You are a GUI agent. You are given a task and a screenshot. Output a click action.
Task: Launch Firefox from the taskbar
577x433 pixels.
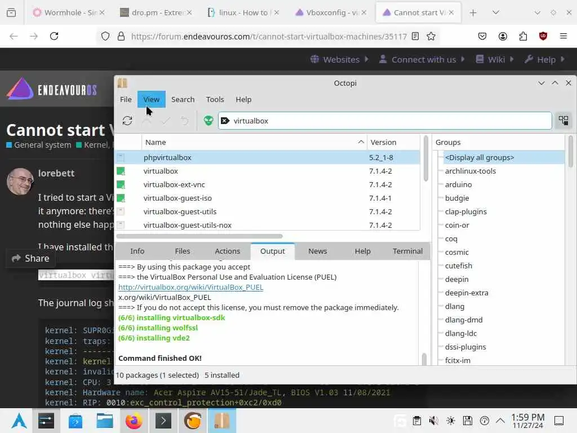pos(134,421)
